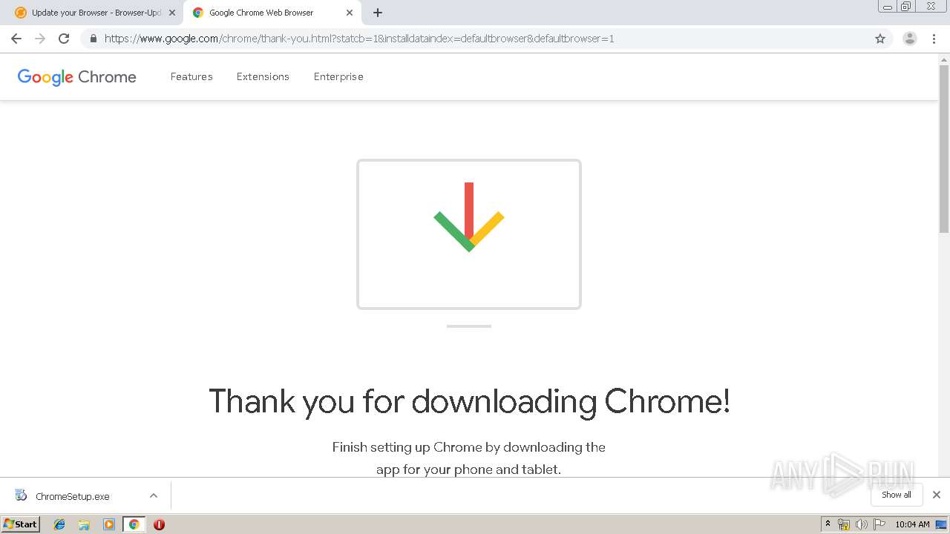Click the page vertical scrollbar thumb
This screenshot has width=950, height=534.
point(944,148)
